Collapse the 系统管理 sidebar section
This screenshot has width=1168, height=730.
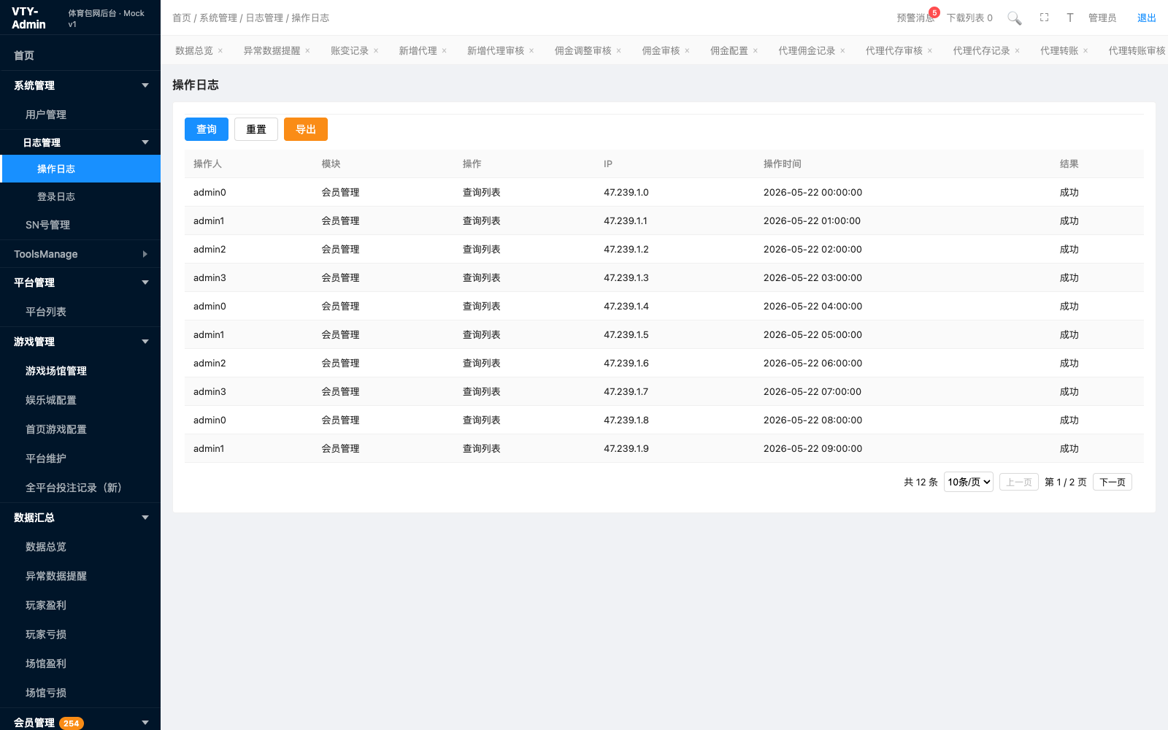pos(80,85)
